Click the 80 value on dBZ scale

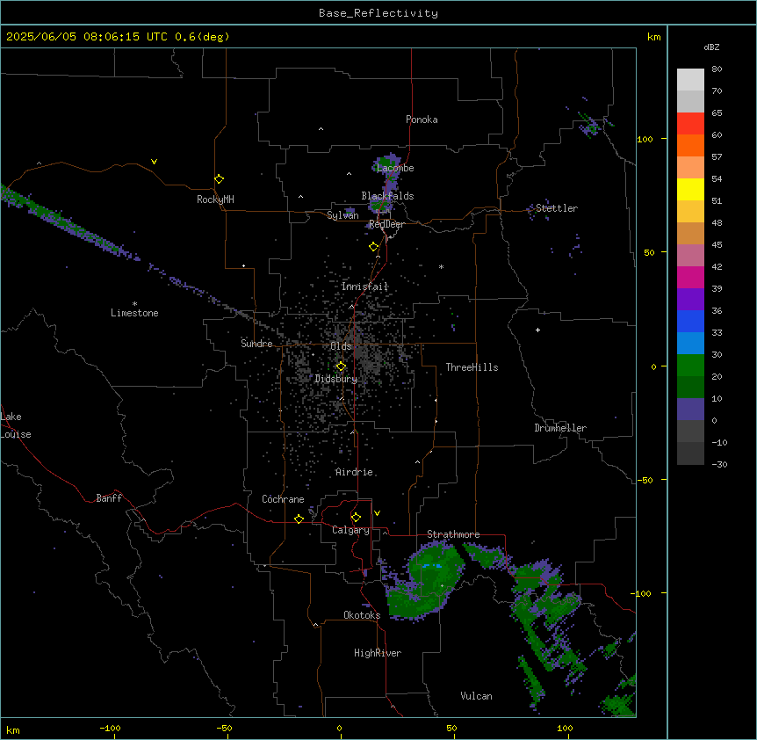pyautogui.click(x=717, y=69)
